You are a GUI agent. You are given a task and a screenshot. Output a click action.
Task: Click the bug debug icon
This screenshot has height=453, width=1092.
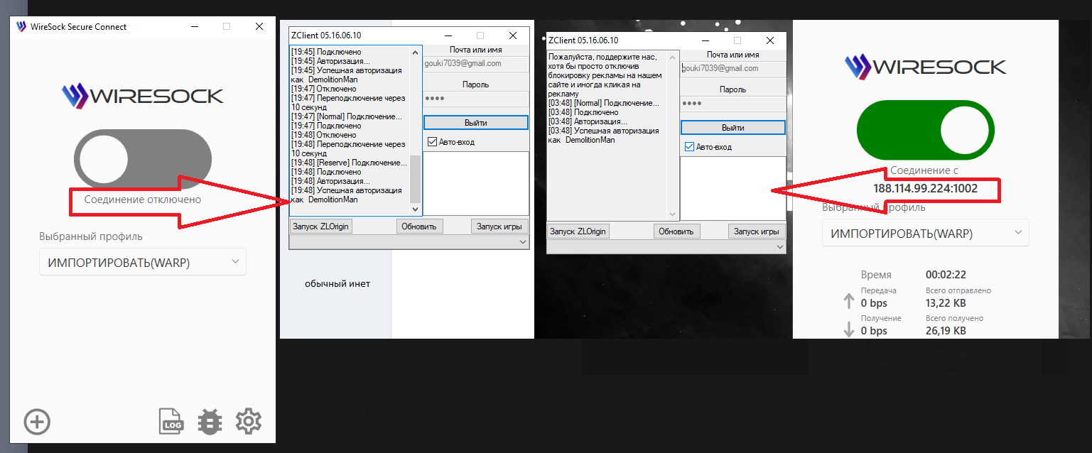pos(210,421)
